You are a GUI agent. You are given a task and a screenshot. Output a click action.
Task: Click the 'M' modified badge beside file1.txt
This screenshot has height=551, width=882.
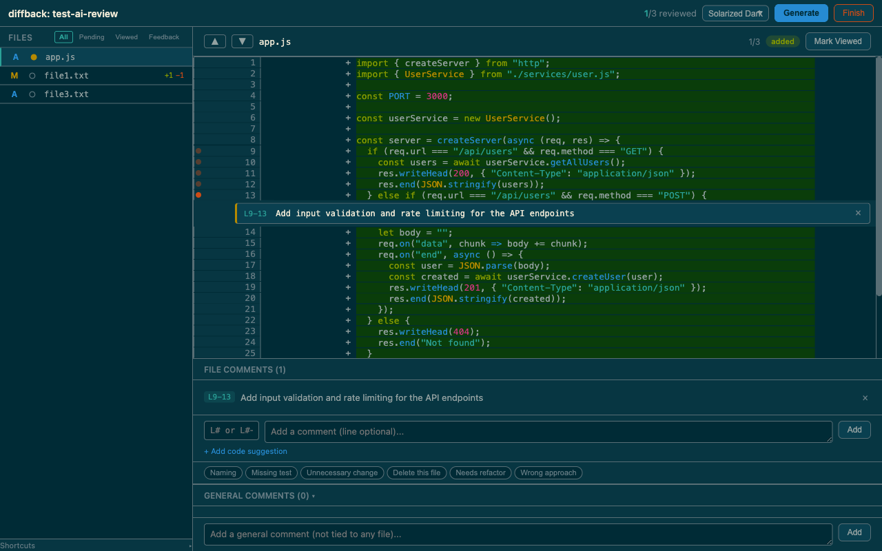[x=14, y=75]
